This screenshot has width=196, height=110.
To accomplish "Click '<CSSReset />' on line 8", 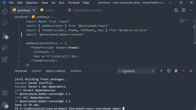I will [x=43, y=52].
